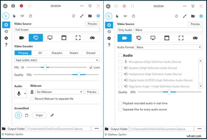Select the gamepad capture icon in the left window
Image resolution: width=207 pixels, height=139 pixels.
click(92, 38)
